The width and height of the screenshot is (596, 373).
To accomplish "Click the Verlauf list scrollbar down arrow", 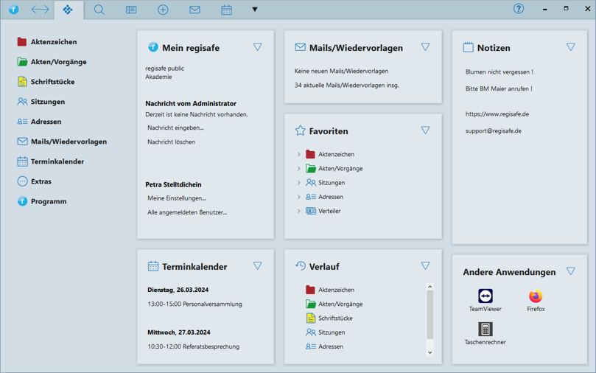I will click(x=430, y=352).
